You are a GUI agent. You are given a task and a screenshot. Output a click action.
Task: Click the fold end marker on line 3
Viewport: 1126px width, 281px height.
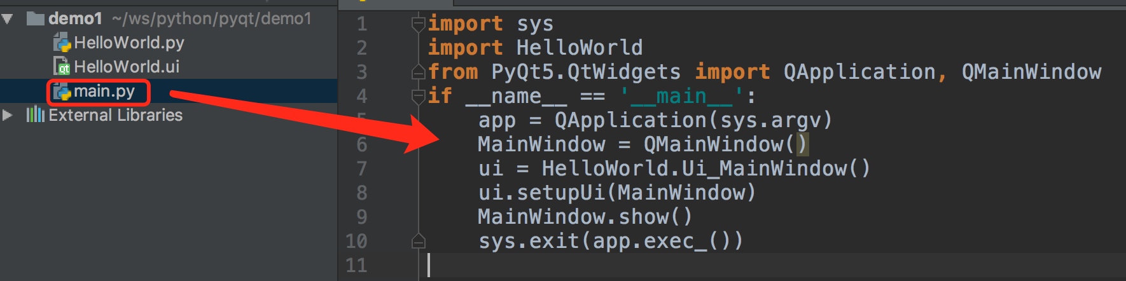click(x=418, y=72)
